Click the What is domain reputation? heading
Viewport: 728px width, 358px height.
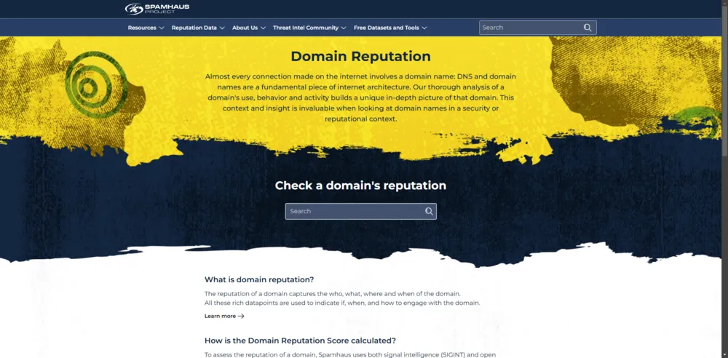click(259, 279)
